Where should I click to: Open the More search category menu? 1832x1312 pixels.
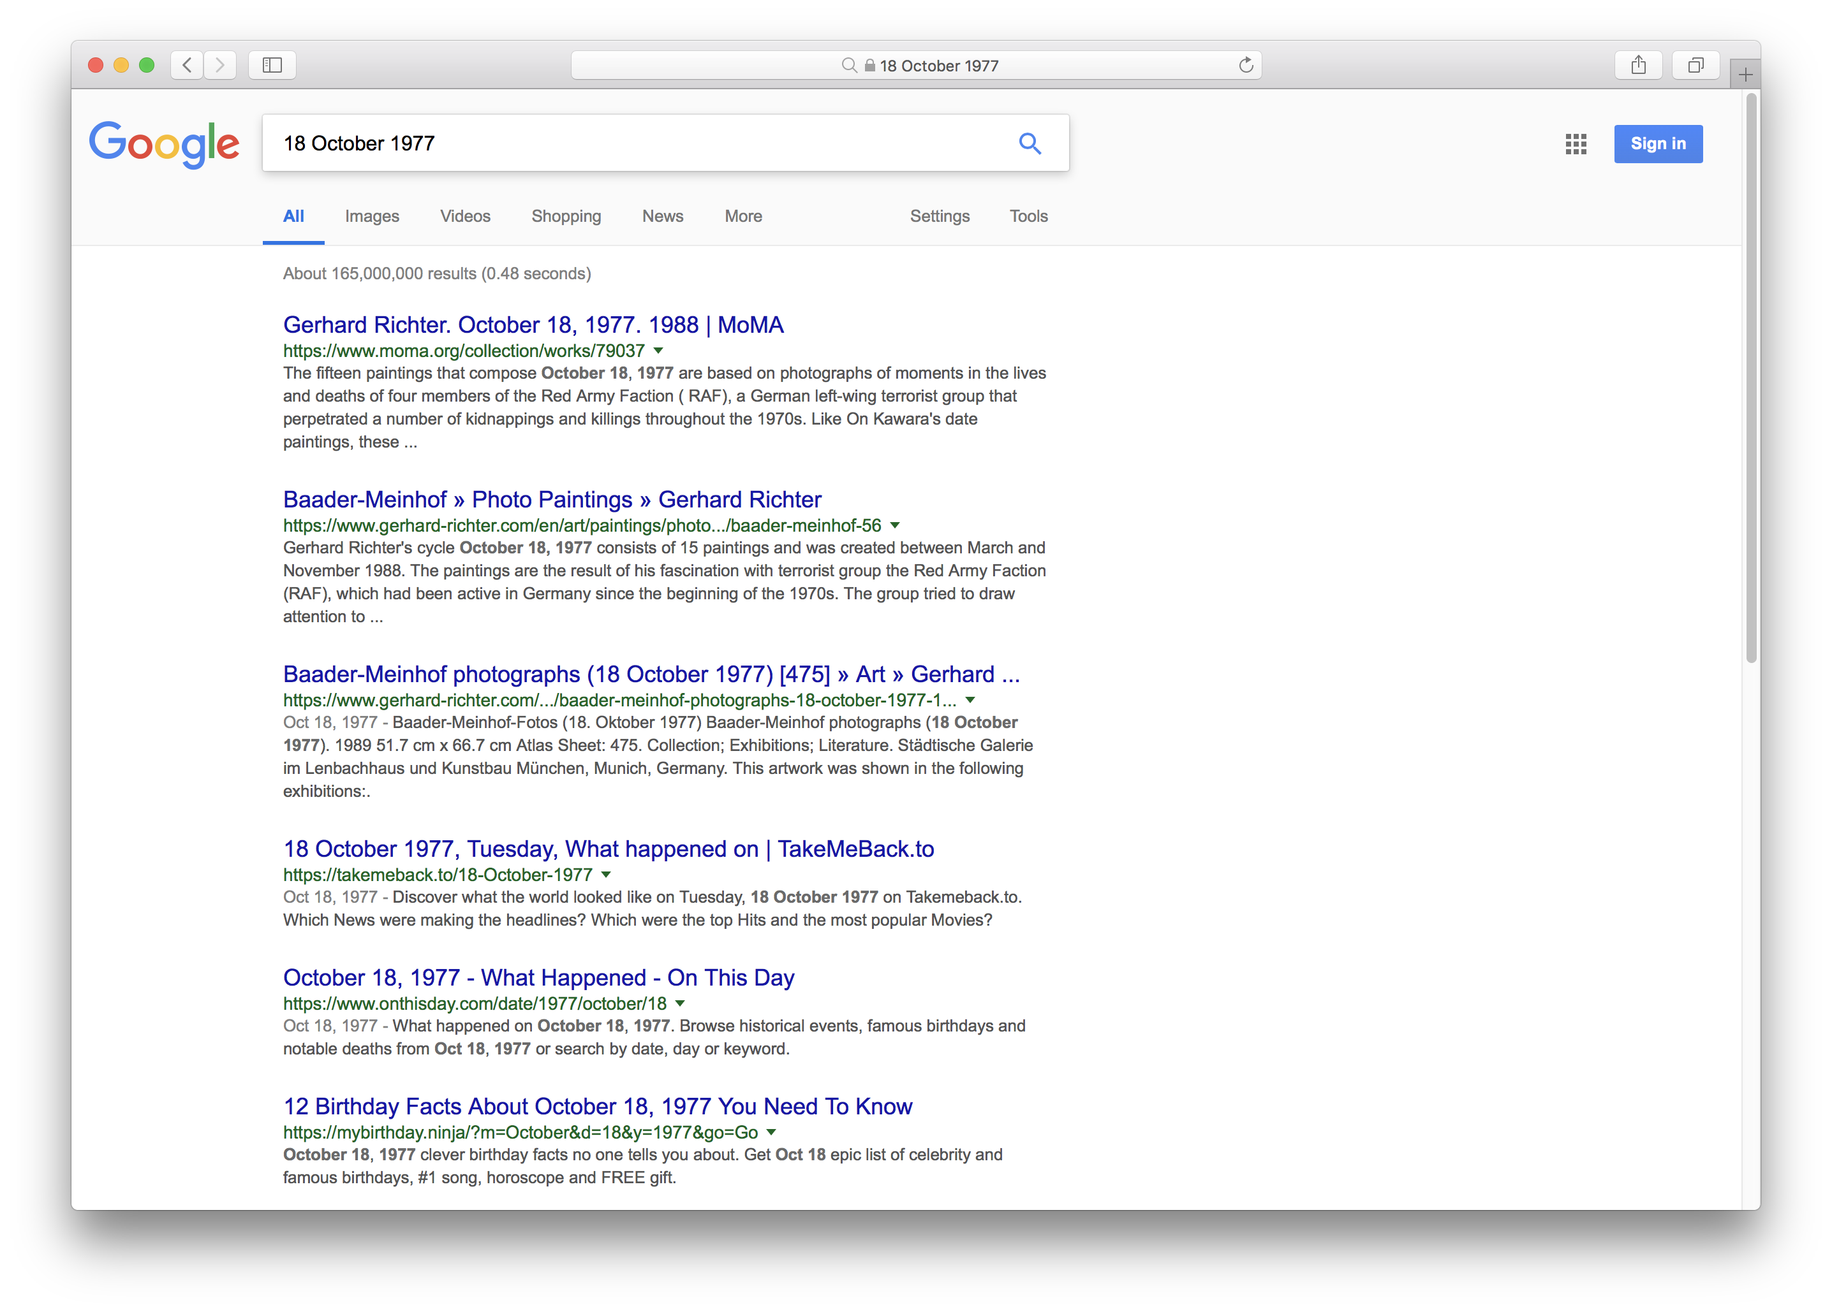point(743,215)
